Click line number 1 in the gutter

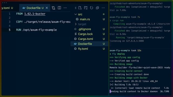10,14
